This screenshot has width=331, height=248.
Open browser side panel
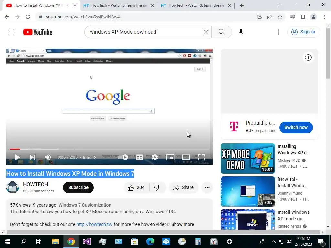coord(303,17)
